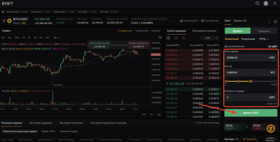Open the История ордеров tab
Screen dimensions: 280x142
pos(41,123)
